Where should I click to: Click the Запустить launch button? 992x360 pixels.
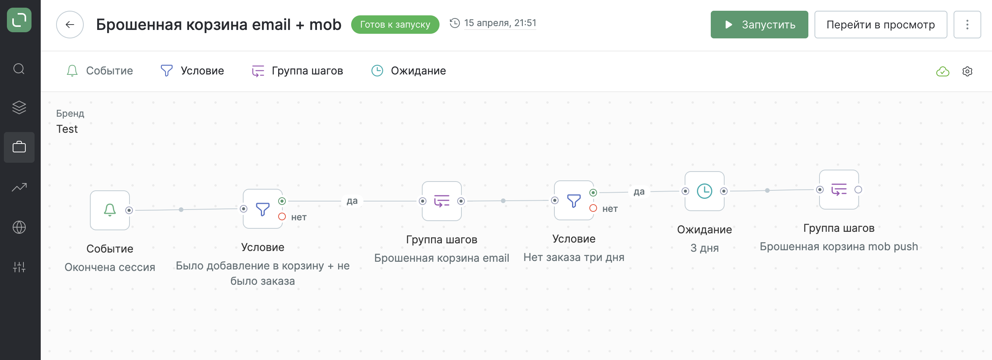(x=759, y=25)
